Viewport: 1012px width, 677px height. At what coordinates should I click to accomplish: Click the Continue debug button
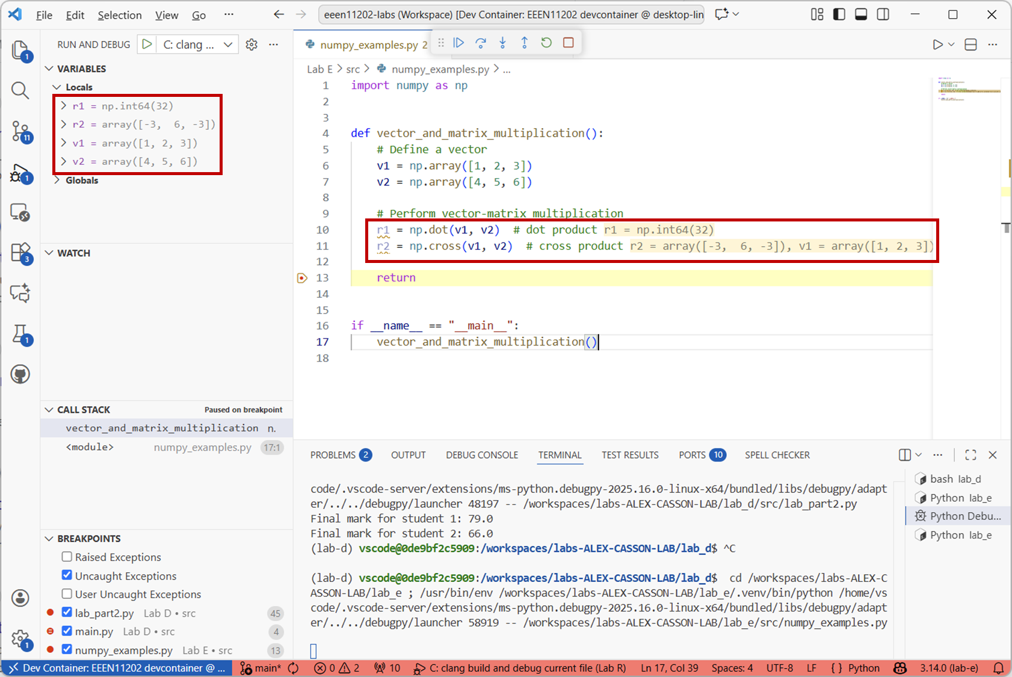click(x=458, y=43)
